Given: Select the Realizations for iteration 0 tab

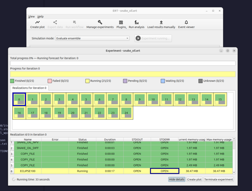Looking at the screenshot, I should [29, 88].
